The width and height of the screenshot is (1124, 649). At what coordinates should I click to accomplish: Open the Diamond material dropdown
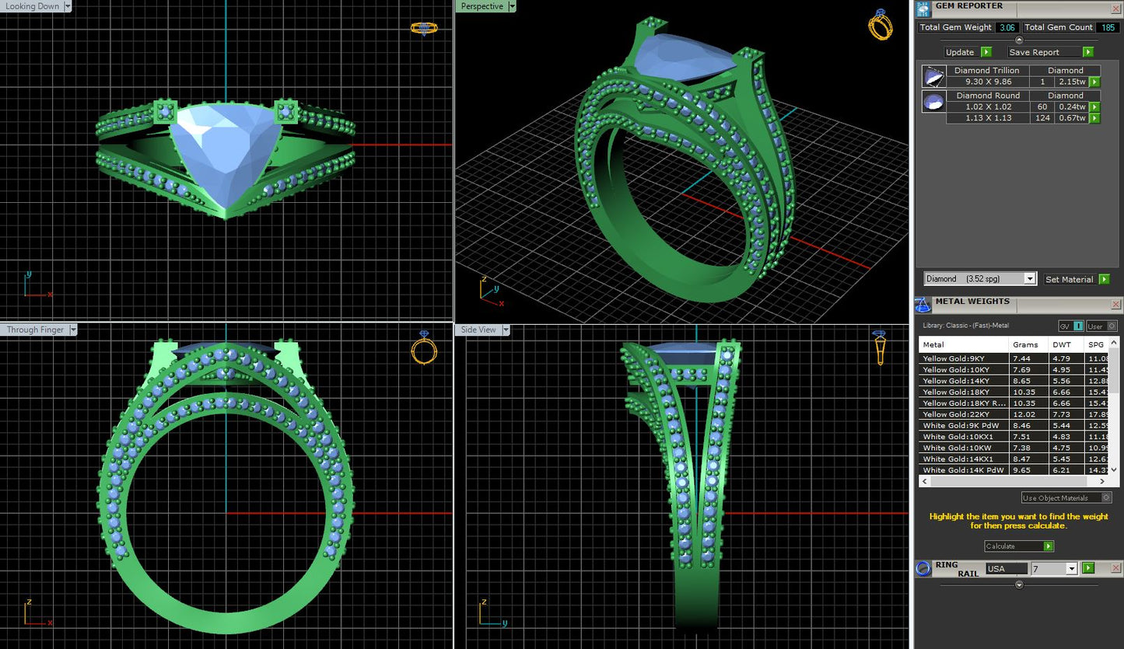[1030, 278]
